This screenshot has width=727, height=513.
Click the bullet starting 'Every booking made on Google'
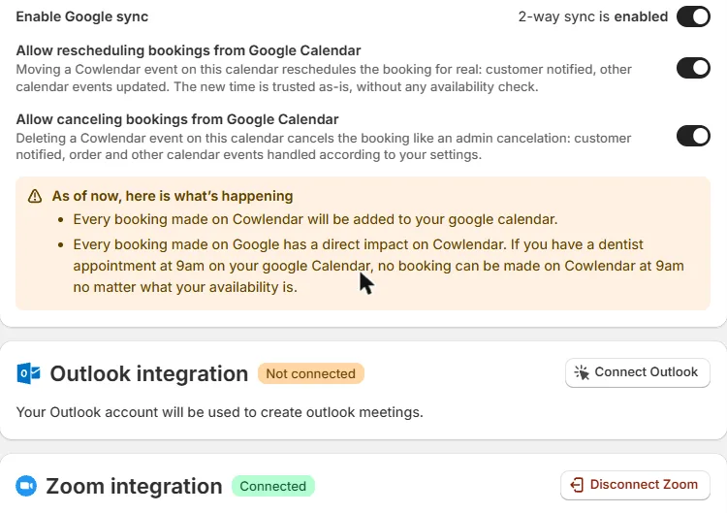[x=378, y=266]
